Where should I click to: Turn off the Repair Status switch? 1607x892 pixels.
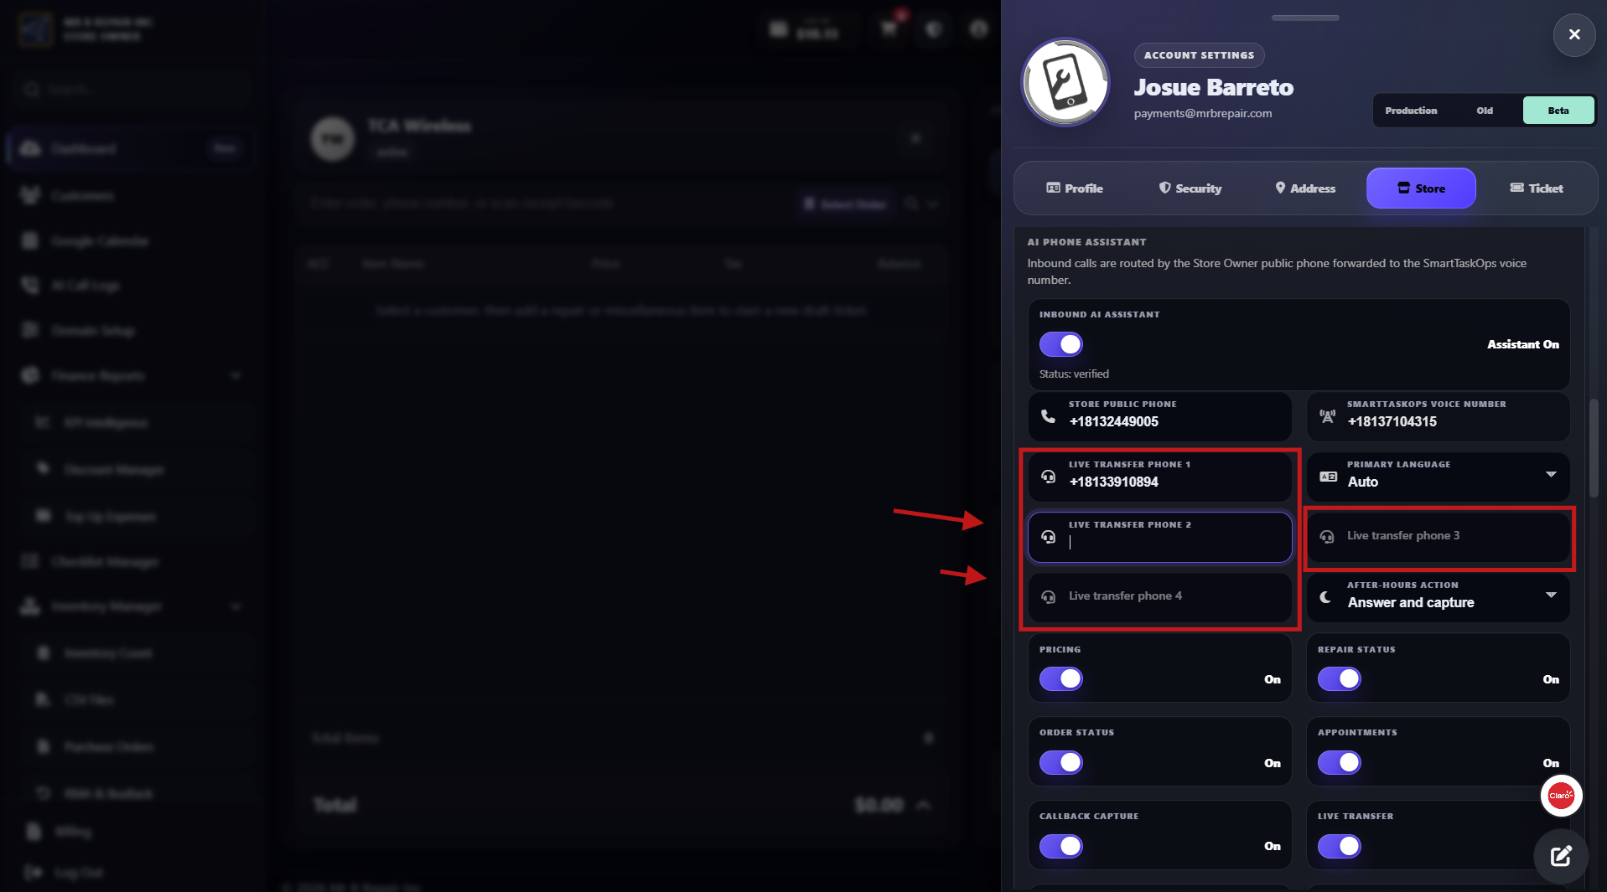1339,678
